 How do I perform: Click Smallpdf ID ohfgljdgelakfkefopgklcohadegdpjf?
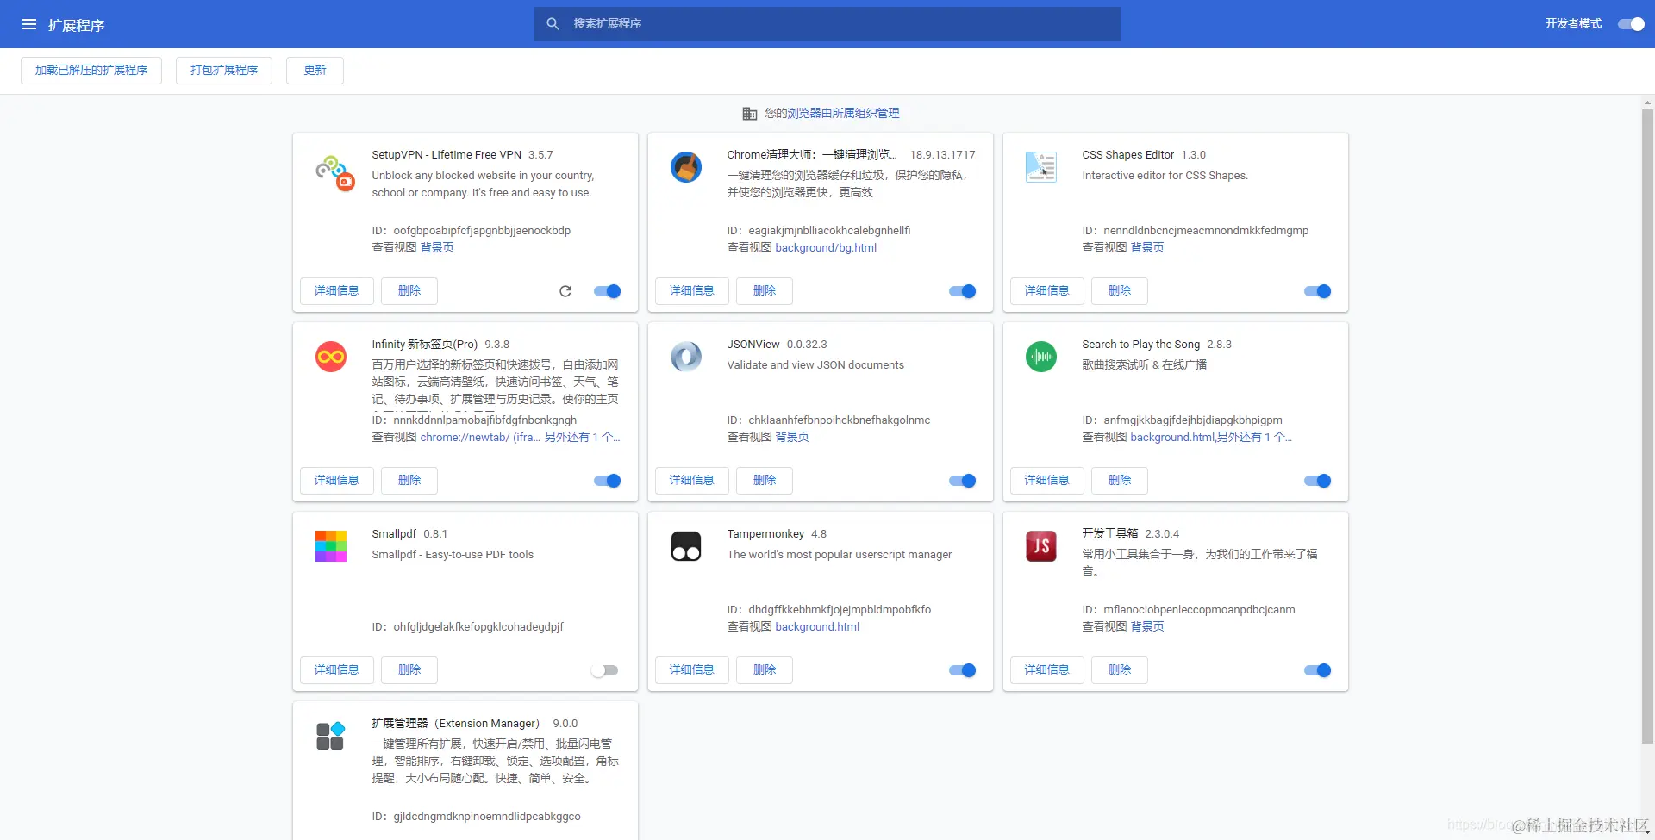coord(478,627)
